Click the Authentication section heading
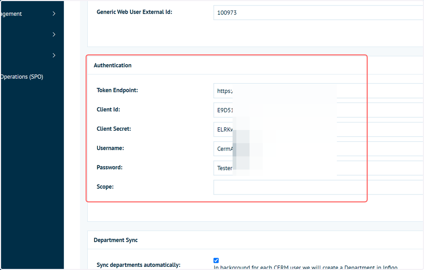Image resolution: width=424 pixels, height=270 pixels. tap(112, 65)
